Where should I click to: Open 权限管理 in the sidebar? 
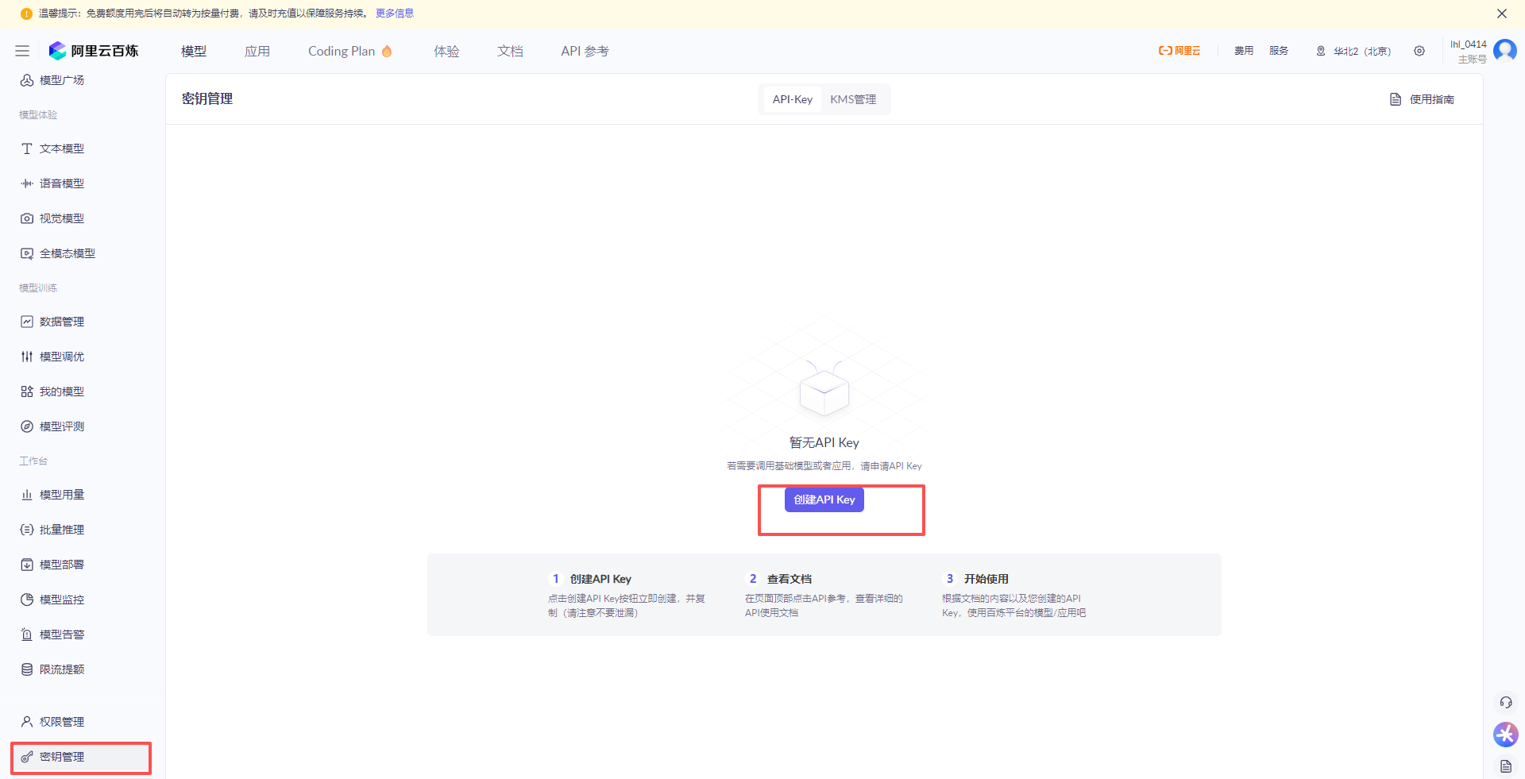(x=52, y=722)
